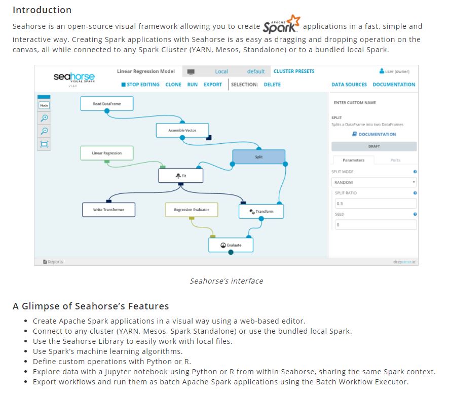Open the Data Sources link

(x=349, y=85)
